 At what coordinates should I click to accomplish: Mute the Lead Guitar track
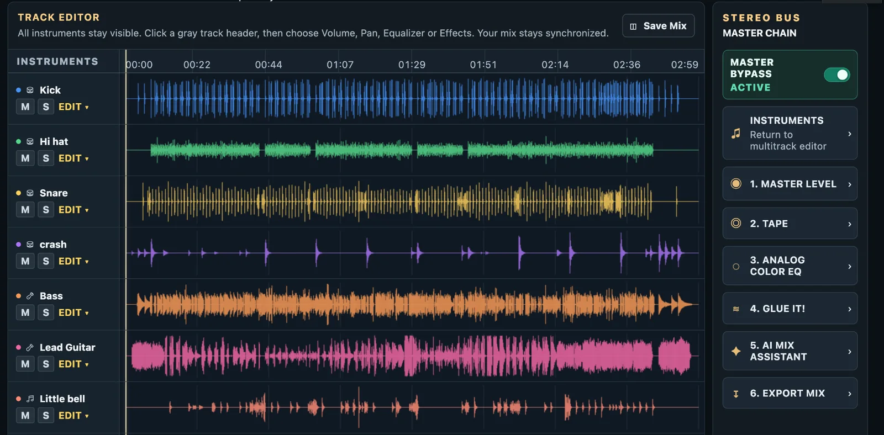25,364
